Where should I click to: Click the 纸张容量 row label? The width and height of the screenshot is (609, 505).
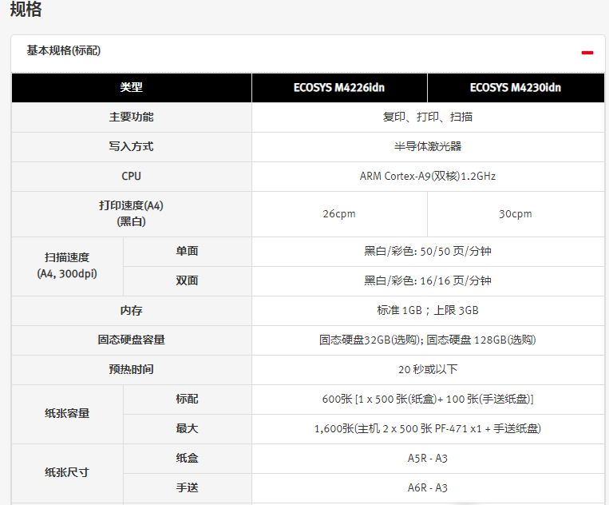tap(67, 414)
